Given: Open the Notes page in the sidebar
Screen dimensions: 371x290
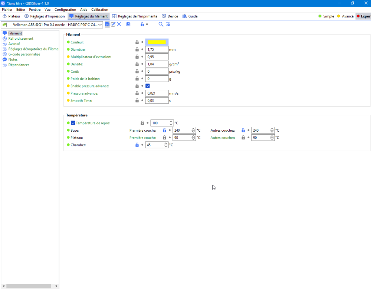Looking at the screenshot, I should (13, 59).
